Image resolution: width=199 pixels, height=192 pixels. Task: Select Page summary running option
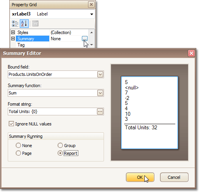click(x=18, y=153)
